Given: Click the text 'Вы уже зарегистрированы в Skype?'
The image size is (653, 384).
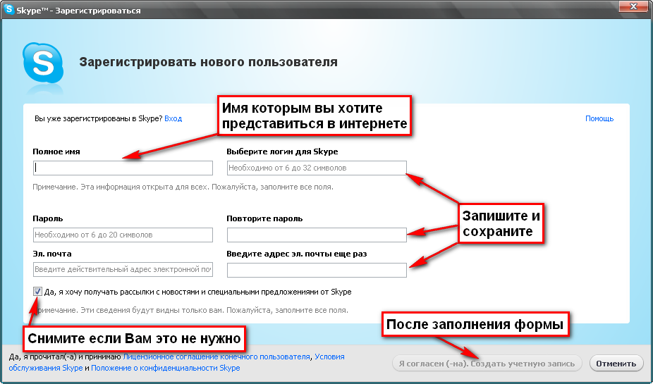Looking at the screenshot, I should pos(98,118).
